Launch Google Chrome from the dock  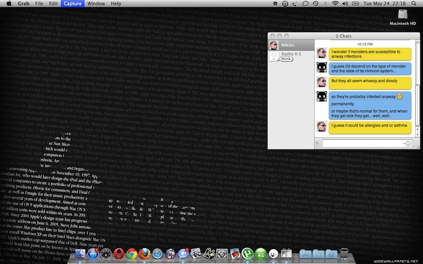[x=132, y=254]
